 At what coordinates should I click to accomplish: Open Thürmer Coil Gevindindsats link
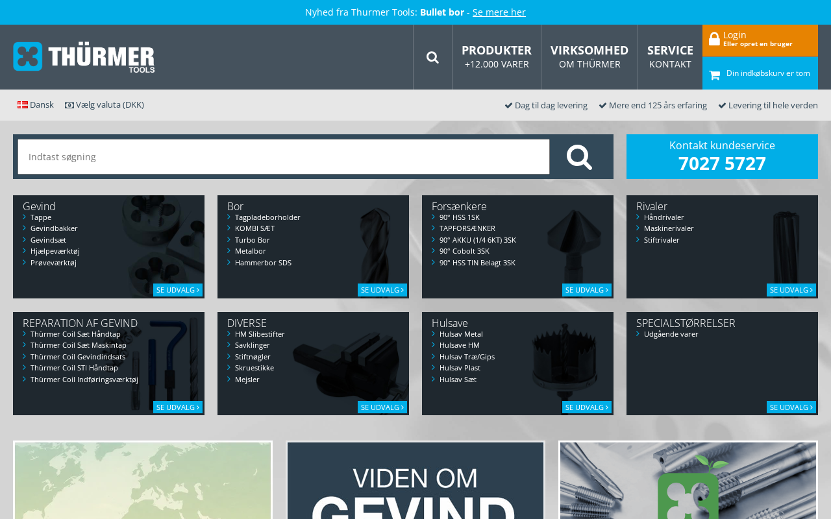pos(78,357)
